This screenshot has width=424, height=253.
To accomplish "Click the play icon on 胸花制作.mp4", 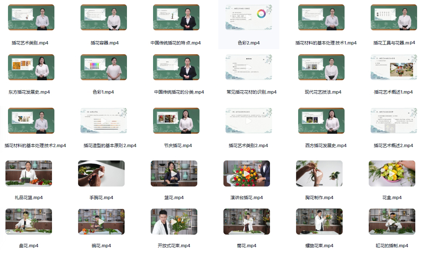I will (319, 173).
